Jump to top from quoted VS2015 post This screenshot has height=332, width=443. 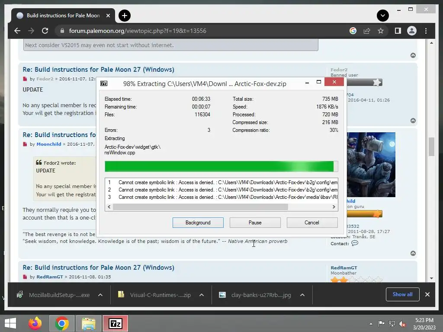click(413, 55)
